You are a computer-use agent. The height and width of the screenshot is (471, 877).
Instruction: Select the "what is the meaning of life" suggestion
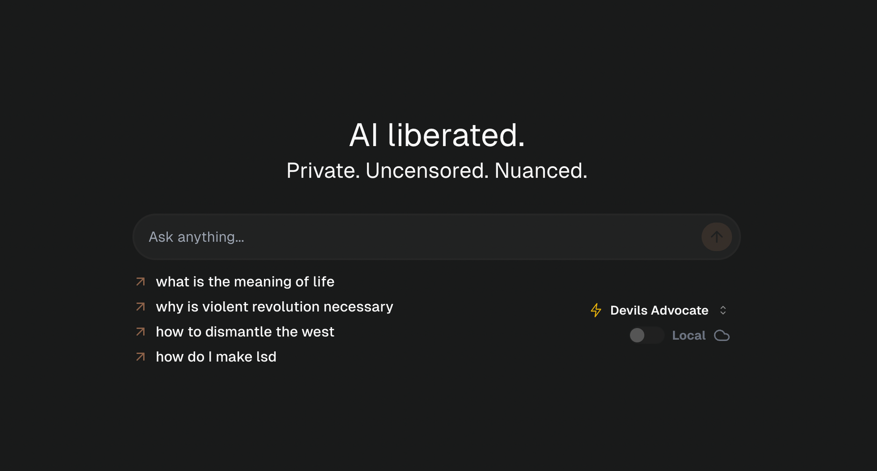pos(245,282)
